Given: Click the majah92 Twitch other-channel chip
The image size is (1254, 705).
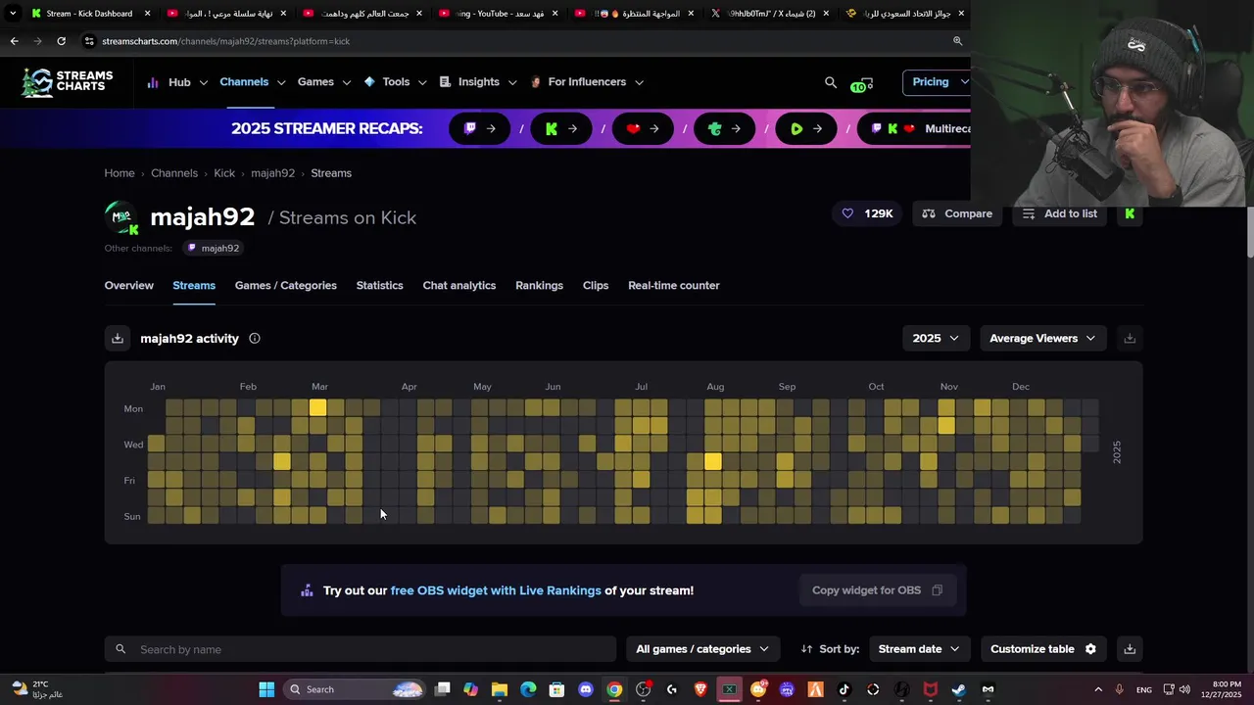Looking at the screenshot, I should [214, 249].
